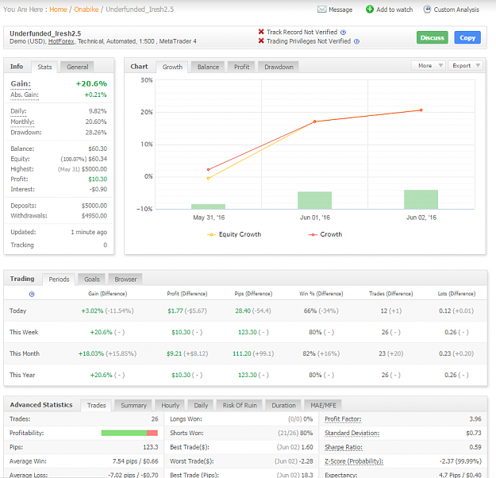Click the green Add to watch plus icon
This screenshot has width=496, height=478.
pyautogui.click(x=370, y=10)
